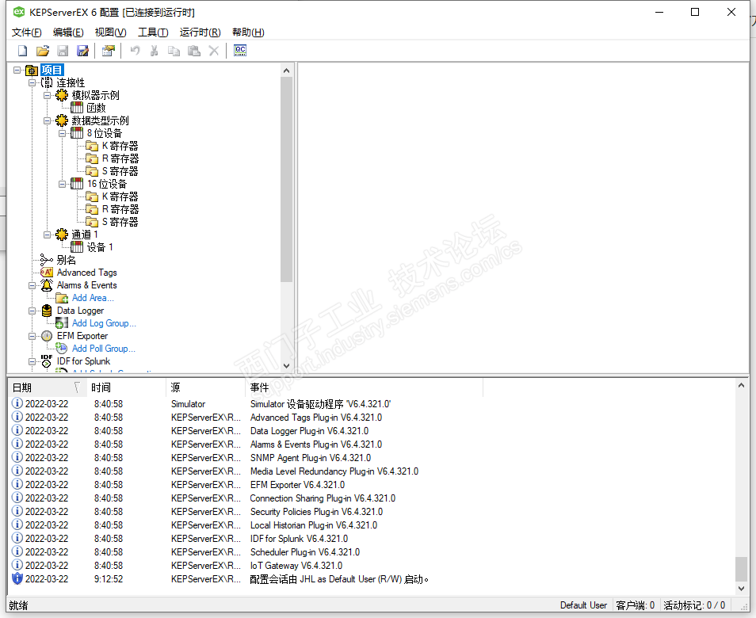Open the 文件(F) menu
Screen dimensions: 756x618
click(x=26, y=32)
